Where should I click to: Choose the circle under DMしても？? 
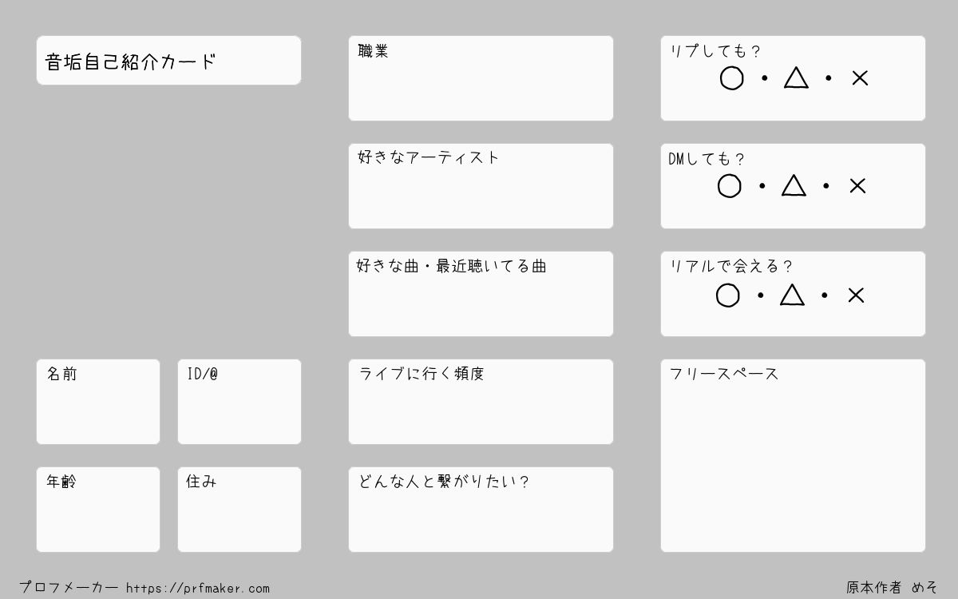point(730,186)
